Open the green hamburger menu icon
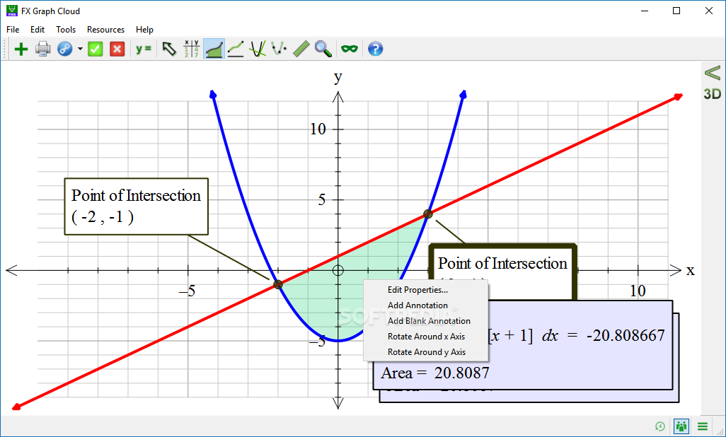The width and height of the screenshot is (726, 437). tap(703, 426)
